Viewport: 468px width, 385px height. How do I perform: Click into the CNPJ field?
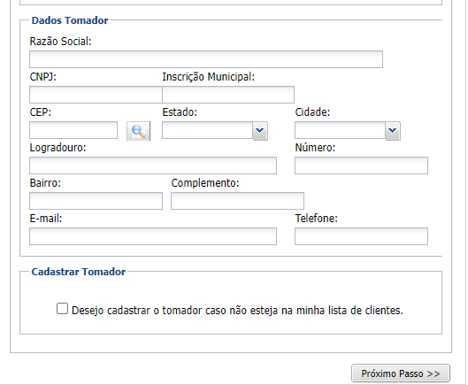tap(96, 95)
